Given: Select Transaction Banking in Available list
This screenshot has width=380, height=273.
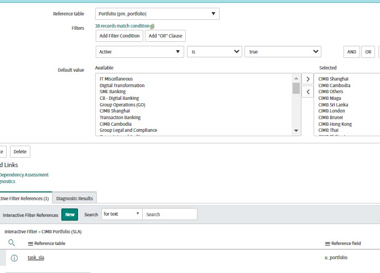Looking at the screenshot, I should coord(120,117).
